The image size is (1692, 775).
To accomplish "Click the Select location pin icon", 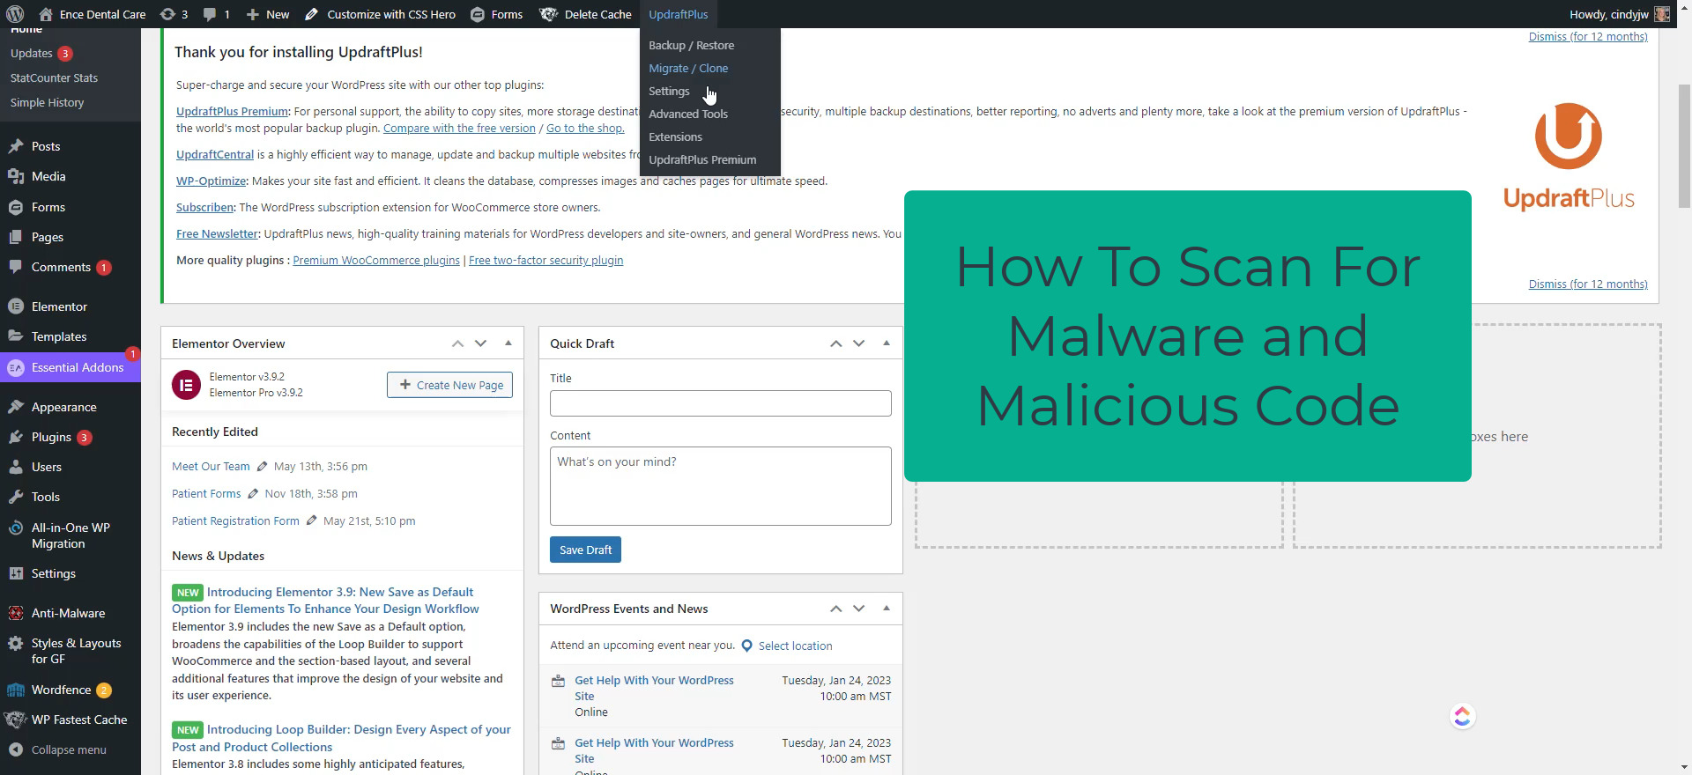I will pyautogui.click(x=746, y=646).
